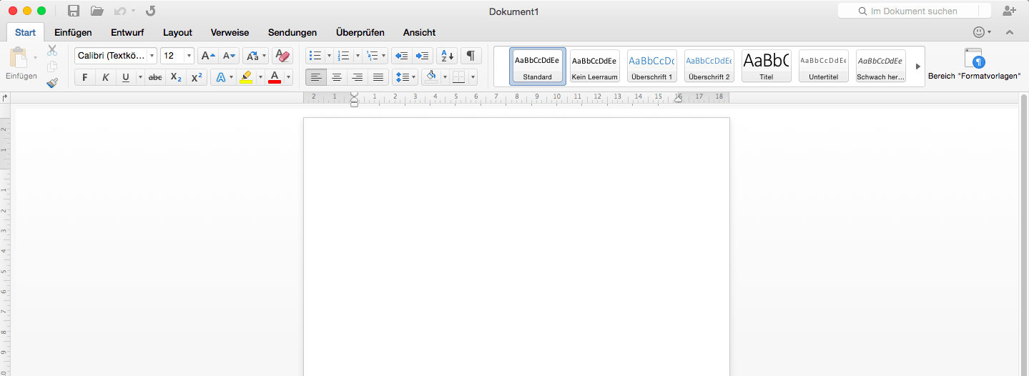Viewport: 1029px width, 376px height.
Task: Click the multilevel list icon
Action: tap(371, 56)
